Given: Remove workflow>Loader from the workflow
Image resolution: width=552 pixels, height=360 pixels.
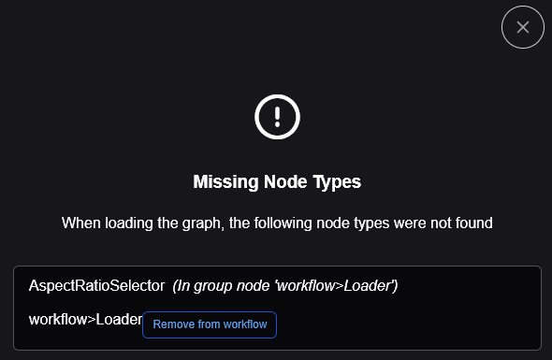Looking at the screenshot, I should click(x=210, y=324).
